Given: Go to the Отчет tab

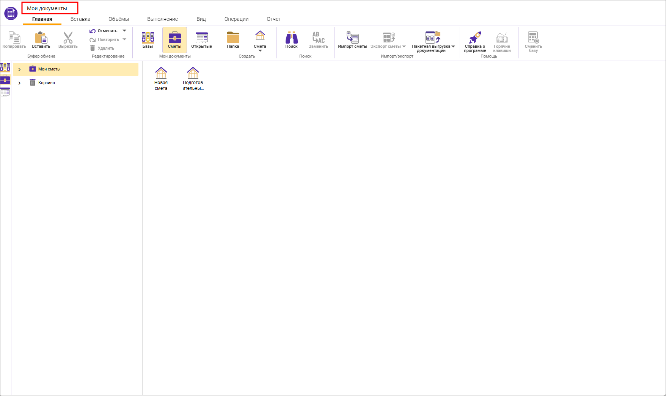Looking at the screenshot, I should pyautogui.click(x=273, y=19).
